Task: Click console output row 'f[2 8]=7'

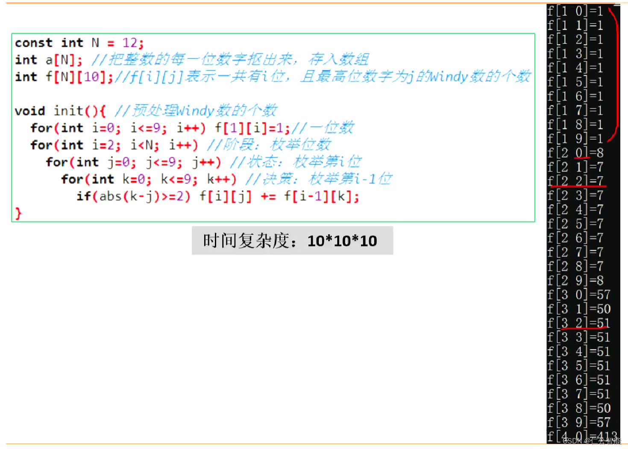Action: click(x=575, y=267)
